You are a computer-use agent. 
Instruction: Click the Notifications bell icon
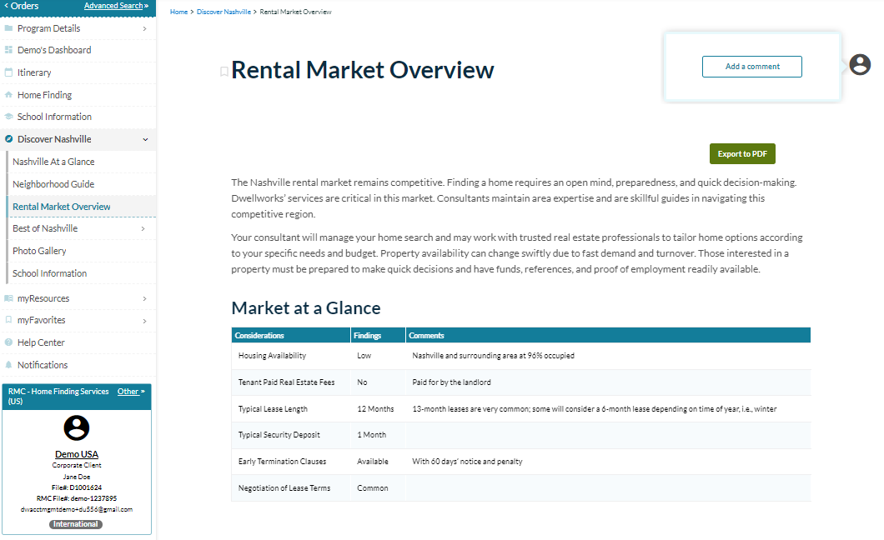tap(8, 365)
